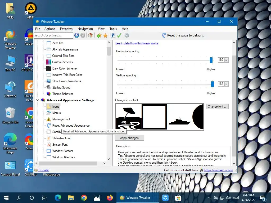Add this tweak to favorites (star with plus)

point(99,36)
